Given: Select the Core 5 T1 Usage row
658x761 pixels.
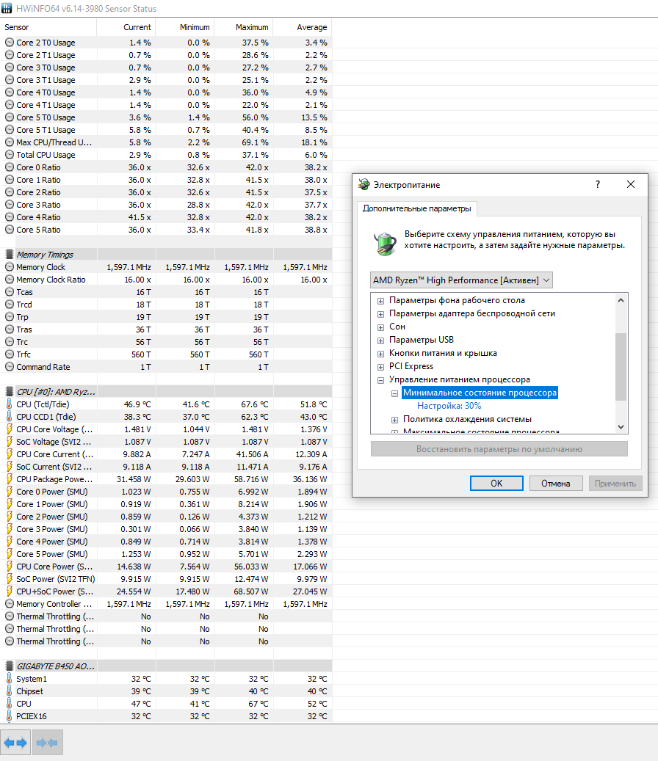Looking at the screenshot, I should pyautogui.click(x=166, y=130).
